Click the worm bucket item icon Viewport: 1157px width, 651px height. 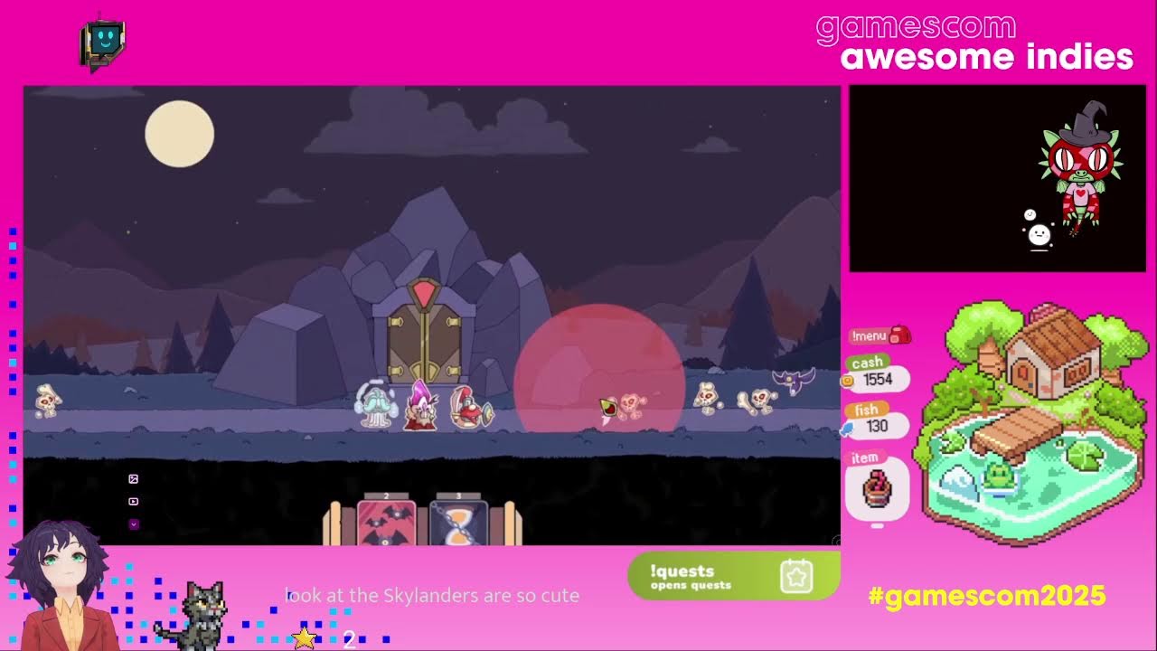point(877,488)
